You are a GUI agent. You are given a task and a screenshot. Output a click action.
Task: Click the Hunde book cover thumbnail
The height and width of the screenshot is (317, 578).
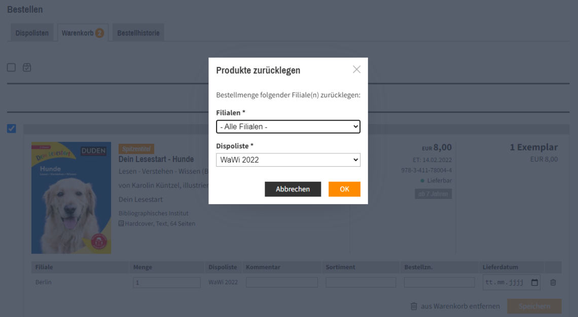coord(71,197)
